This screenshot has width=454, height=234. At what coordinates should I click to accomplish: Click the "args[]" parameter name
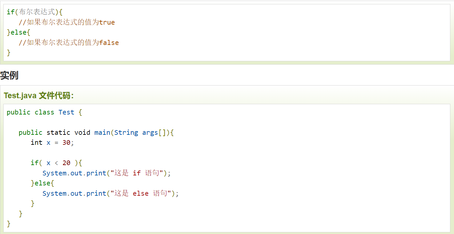click(x=154, y=132)
